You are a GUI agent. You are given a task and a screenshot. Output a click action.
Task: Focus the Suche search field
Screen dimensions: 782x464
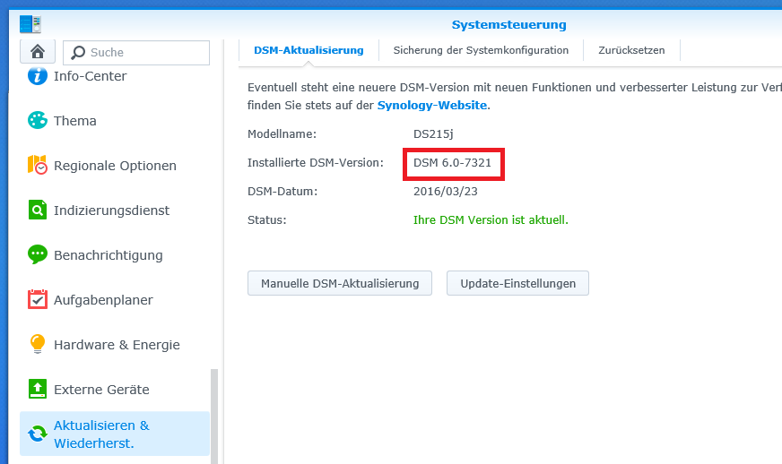(136, 52)
